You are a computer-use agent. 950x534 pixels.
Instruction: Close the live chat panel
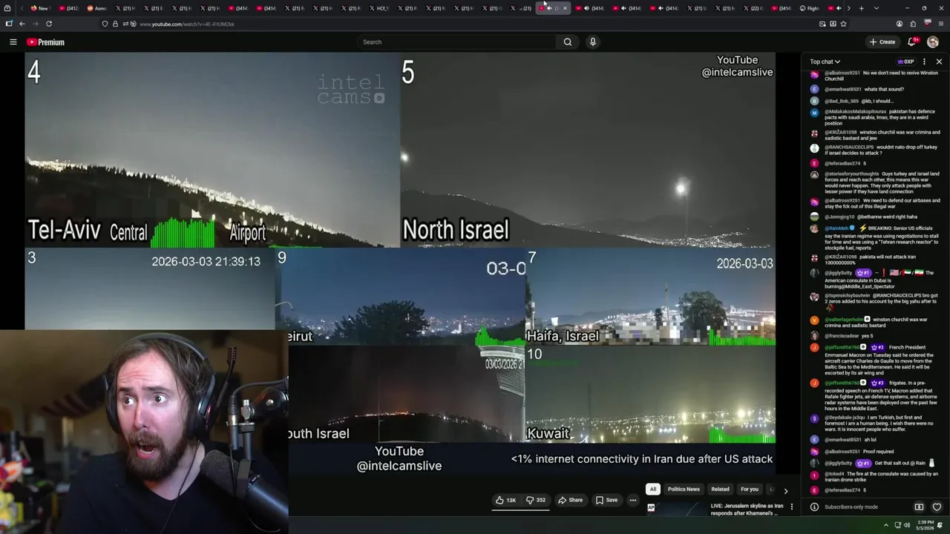[x=939, y=62]
